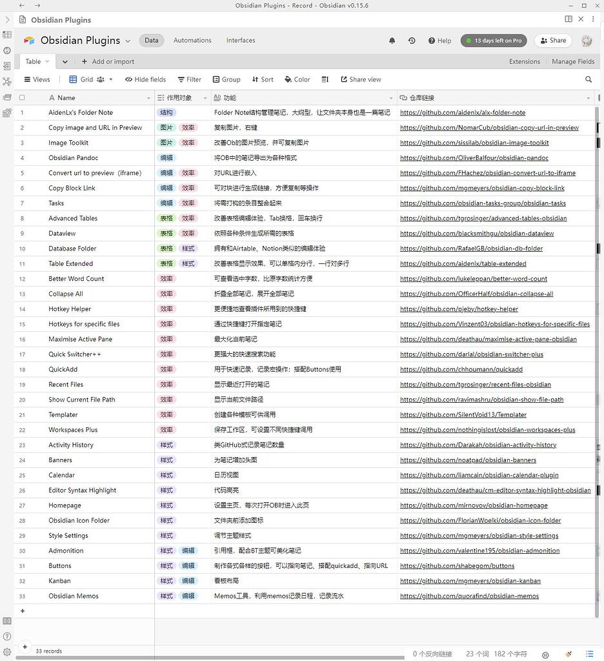This screenshot has width=604, height=661.
Task: Click the vertical scrollbar on the right
Action: click(x=597, y=361)
